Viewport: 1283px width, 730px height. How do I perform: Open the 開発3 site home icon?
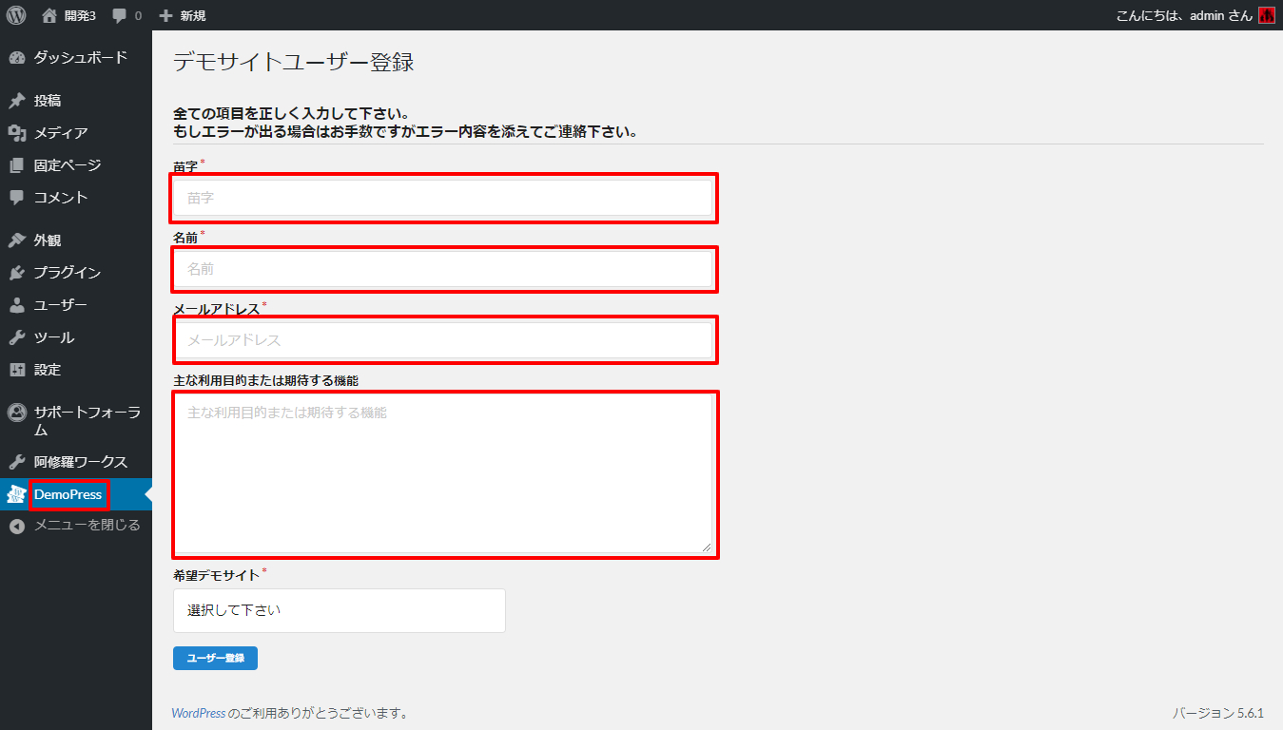49,15
